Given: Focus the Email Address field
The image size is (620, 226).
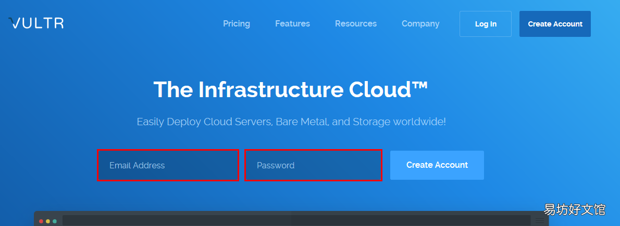Looking at the screenshot, I should [x=168, y=165].
